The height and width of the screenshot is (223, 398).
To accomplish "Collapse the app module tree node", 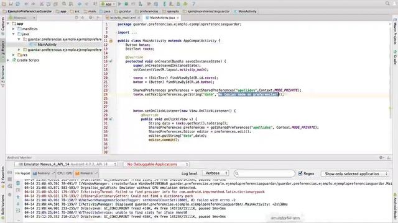I will tap(8, 24).
